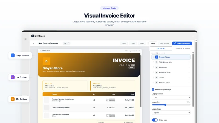Click the H icon of Header / Logo
This screenshot has width=219, height=123.
(x=157, y=57)
